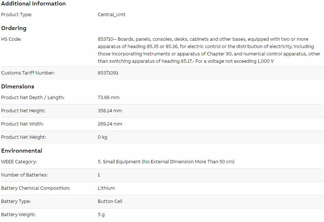Select the 358.14 mm height value
This screenshot has height=222, width=324.
coord(110,110)
